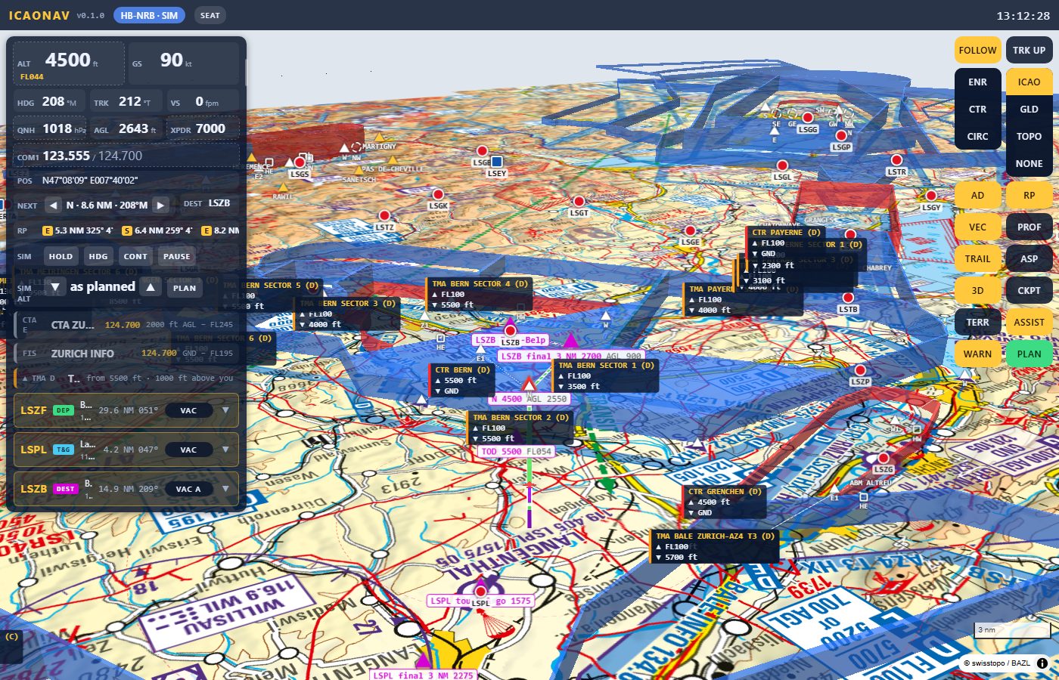Toggle the ASP airspace layer
Screen dimensions: 1059x680
pos(1029,258)
